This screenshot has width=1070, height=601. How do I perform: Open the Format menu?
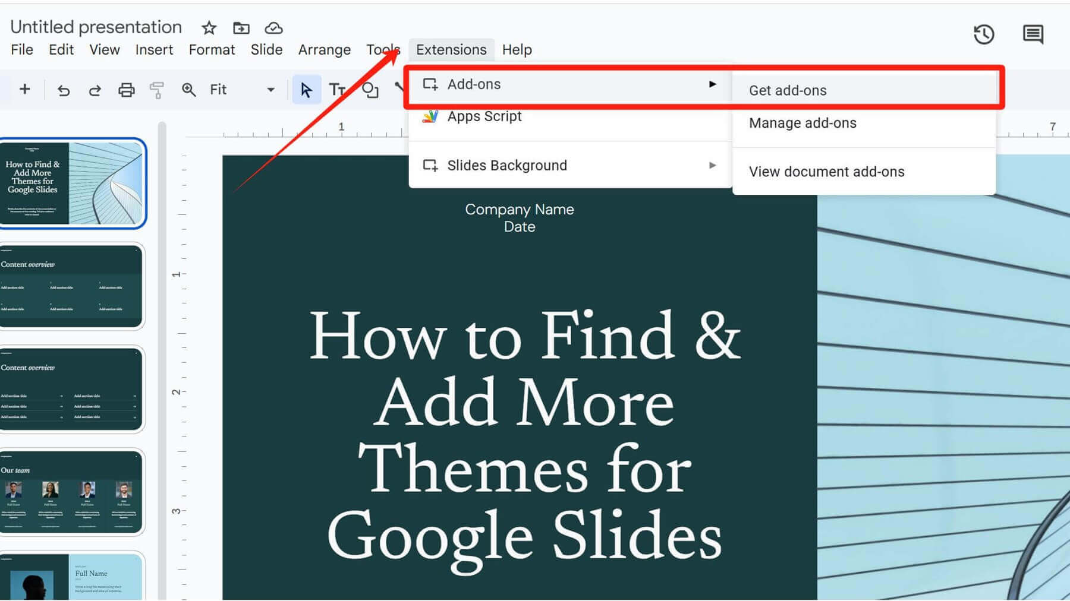tap(212, 50)
